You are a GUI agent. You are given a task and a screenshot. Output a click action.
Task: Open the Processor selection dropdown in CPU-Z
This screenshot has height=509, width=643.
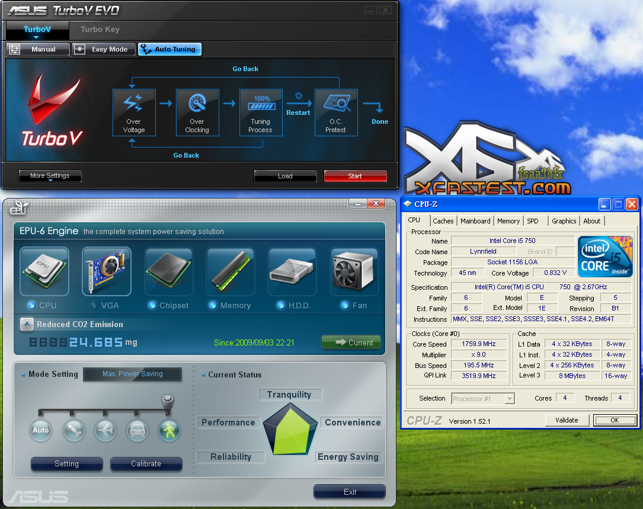[509, 399]
